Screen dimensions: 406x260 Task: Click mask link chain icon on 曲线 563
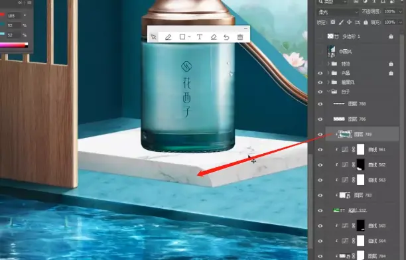click(x=353, y=180)
